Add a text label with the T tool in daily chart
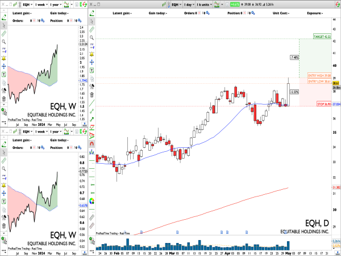 (92, 70)
